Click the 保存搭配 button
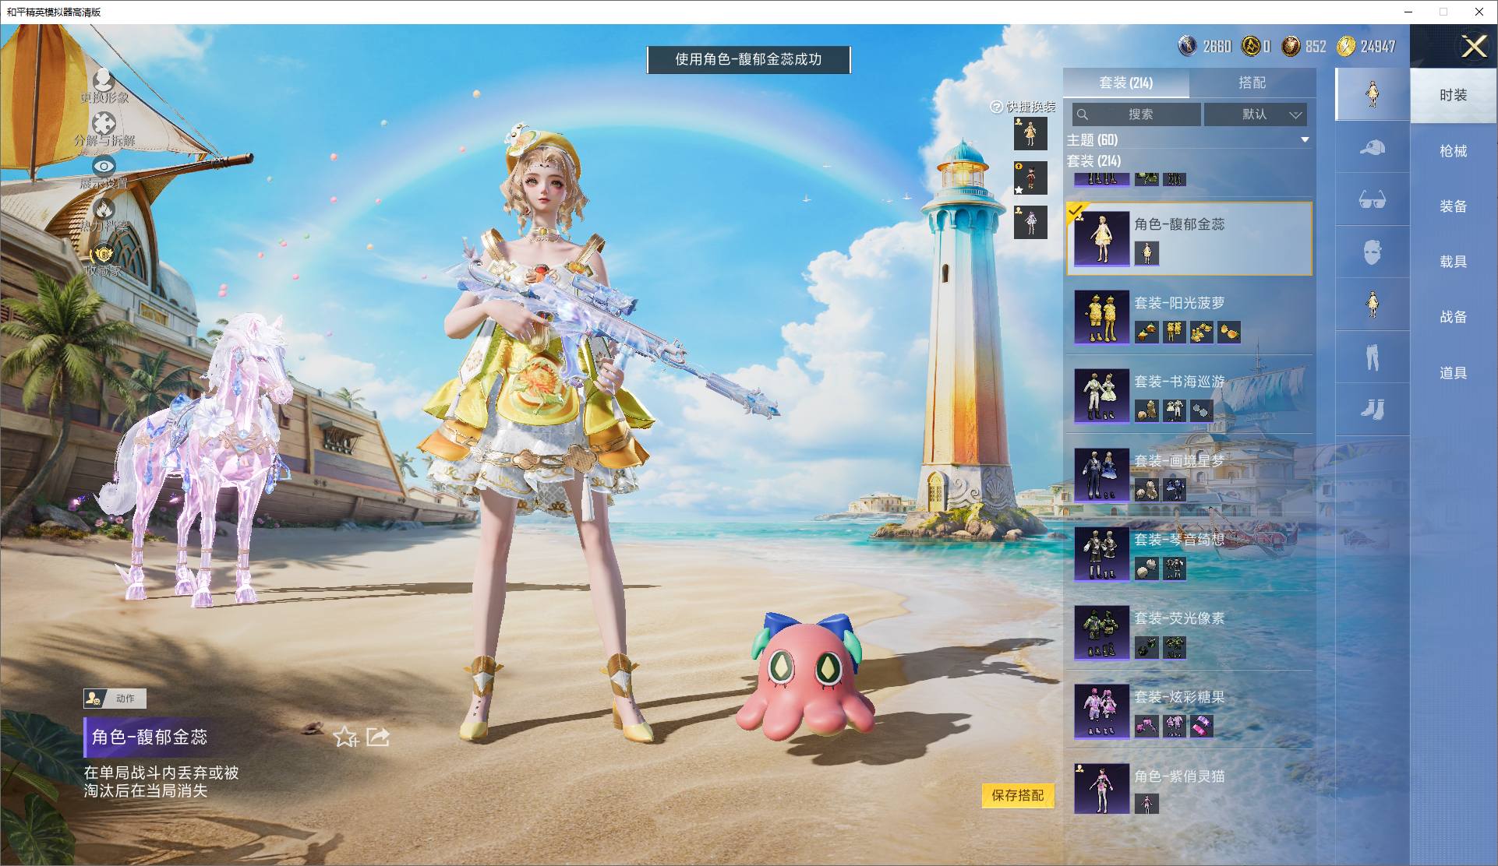The image size is (1498, 866). tap(1017, 795)
